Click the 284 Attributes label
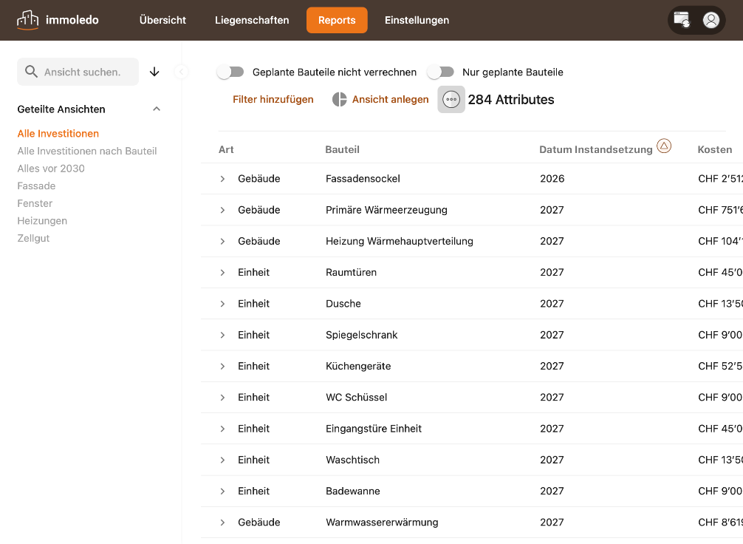This screenshot has width=743, height=544. point(511,100)
